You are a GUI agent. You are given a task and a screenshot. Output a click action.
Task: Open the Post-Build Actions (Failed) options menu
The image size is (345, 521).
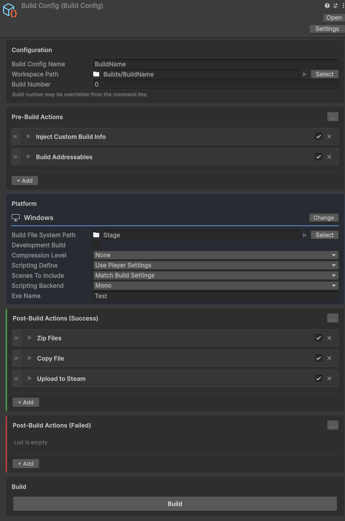[333, 425]
